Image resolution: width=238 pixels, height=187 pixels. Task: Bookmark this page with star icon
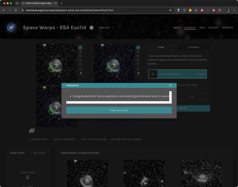[170, 10]
